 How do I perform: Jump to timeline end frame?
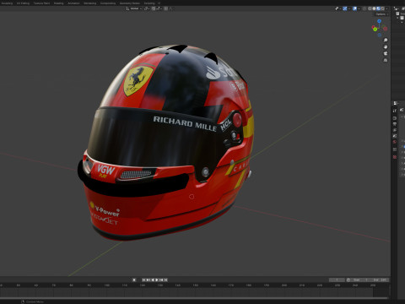(165, 280)
